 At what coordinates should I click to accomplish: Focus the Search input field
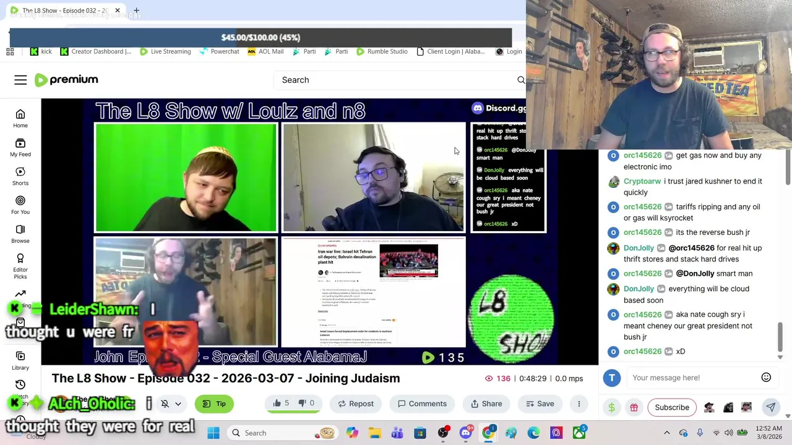coord(396,80)
